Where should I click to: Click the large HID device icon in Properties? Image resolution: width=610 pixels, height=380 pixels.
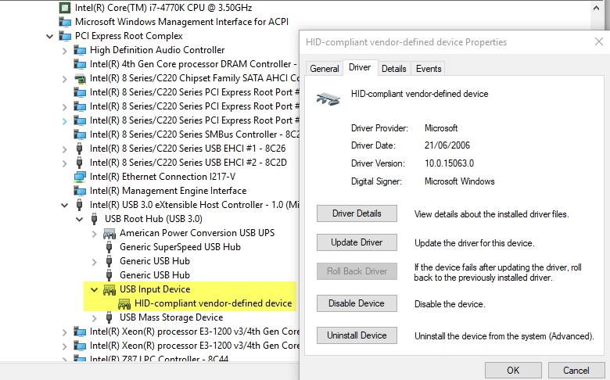328,97
